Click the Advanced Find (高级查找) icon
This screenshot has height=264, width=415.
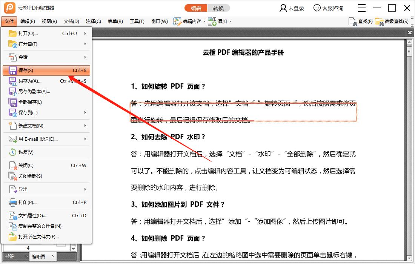[x=379, y=21]
